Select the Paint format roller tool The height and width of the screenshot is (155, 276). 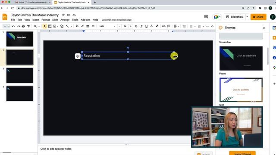point(28,26)
